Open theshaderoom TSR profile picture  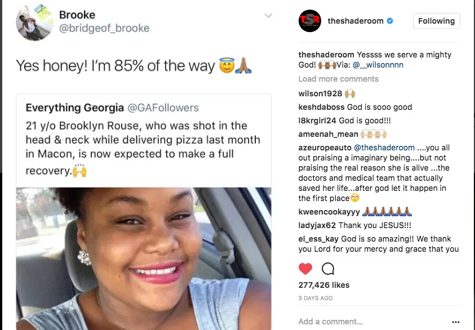tap(309, 21)
